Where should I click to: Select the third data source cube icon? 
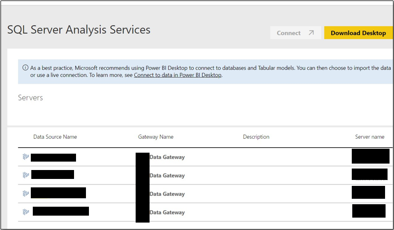(26, 193)
